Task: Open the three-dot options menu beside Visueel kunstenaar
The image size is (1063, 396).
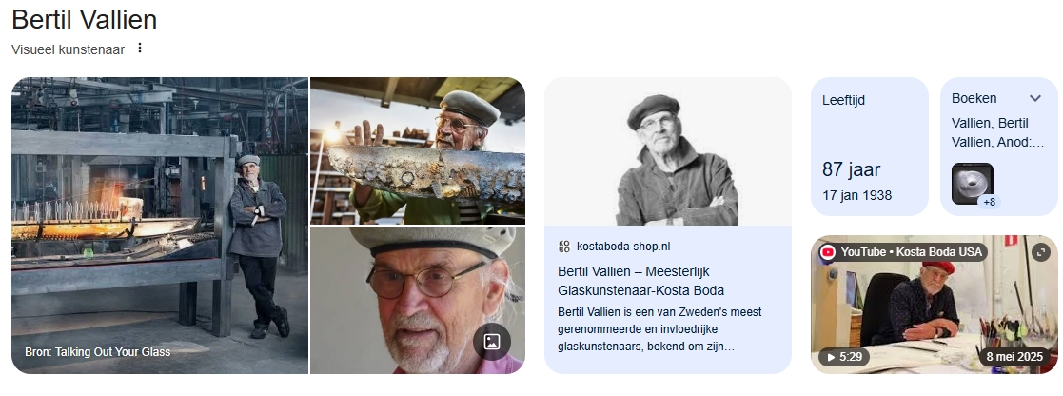Action: tap(140, 49)
